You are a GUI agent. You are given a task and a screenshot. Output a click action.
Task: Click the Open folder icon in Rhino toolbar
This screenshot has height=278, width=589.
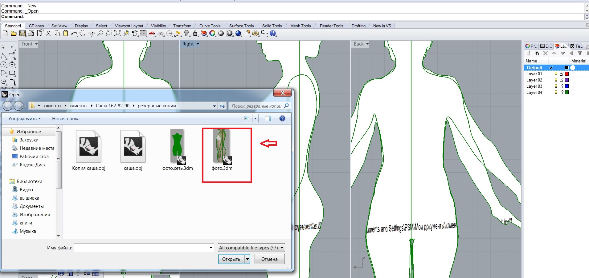tap(14, 33)
